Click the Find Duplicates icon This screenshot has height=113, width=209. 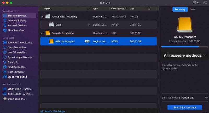(x=5, y=67)
